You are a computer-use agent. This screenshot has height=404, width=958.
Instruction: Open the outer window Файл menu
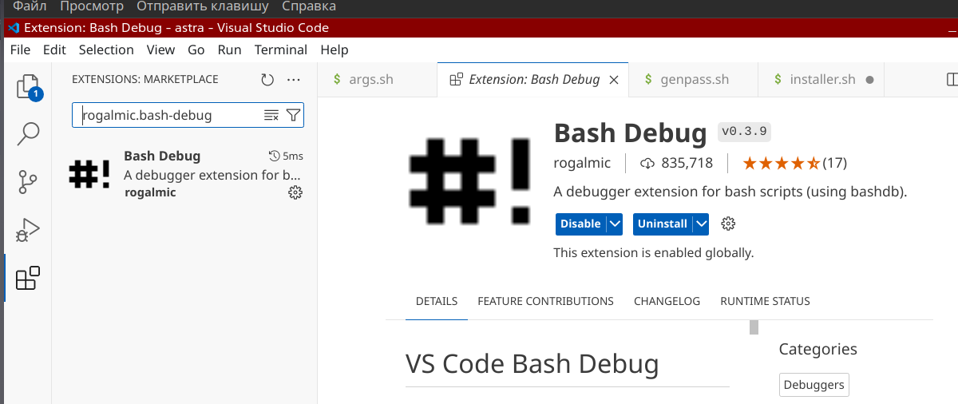pos(31,6)
